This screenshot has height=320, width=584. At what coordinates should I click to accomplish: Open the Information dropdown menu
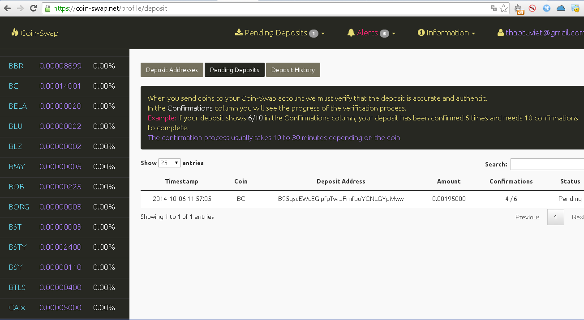click(446, 33)
